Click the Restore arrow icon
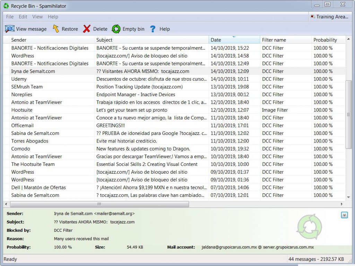The width and height of the screenshot is (355, 266). tap(56, 29)
